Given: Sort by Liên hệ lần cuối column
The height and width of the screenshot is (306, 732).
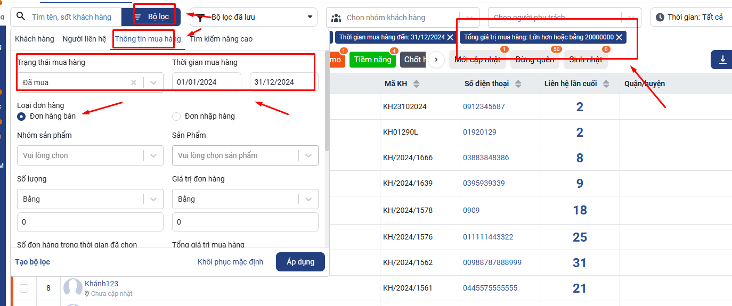Looking at the screenshot, I should 606,84.
